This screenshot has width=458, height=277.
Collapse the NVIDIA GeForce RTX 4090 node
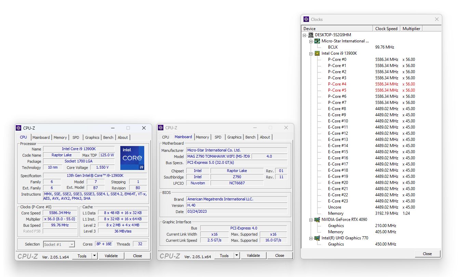click(x=311, y=220)
